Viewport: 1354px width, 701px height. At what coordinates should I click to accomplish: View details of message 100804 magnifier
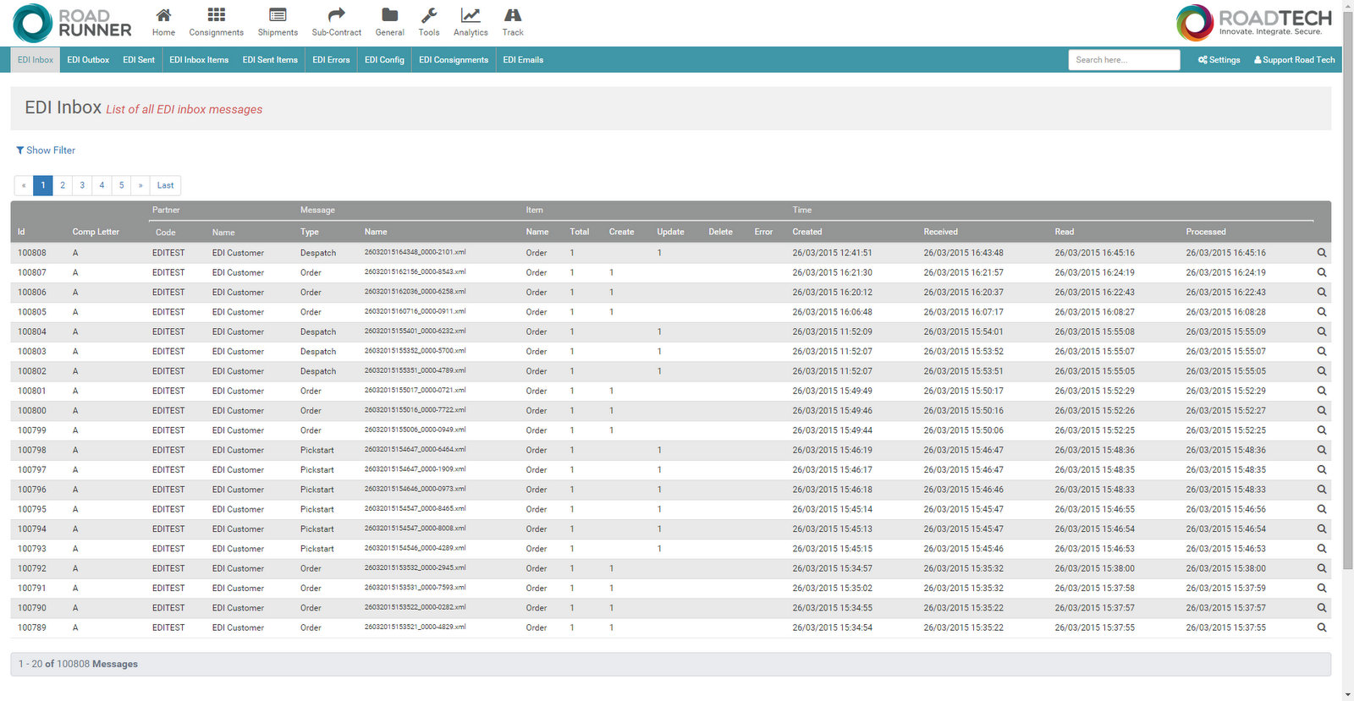pos(1321,331)
